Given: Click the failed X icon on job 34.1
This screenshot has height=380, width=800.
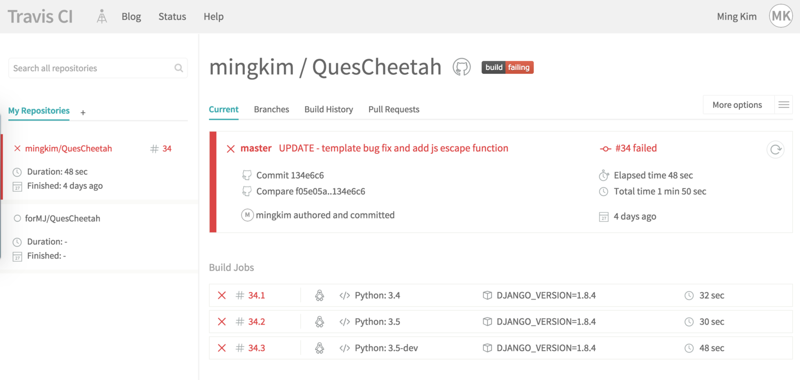Looking at the screenshot, I should [222, 296].
